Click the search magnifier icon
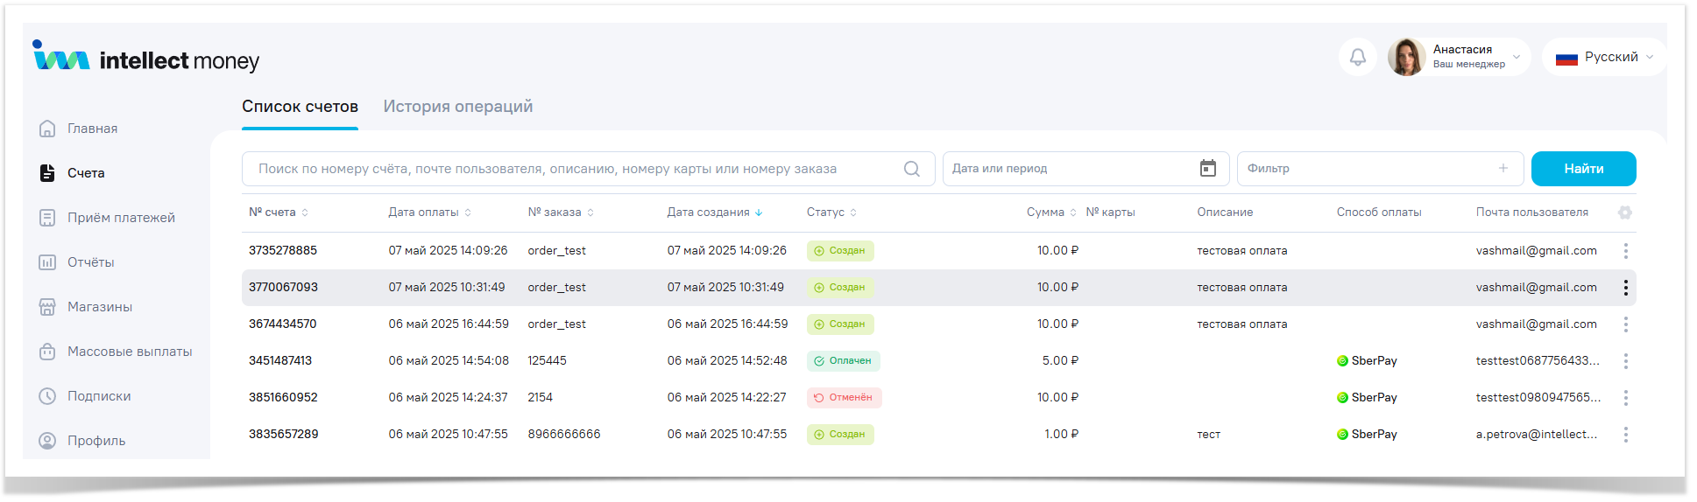The width and height of the screenshot is (1697, 502). point(911,169)
